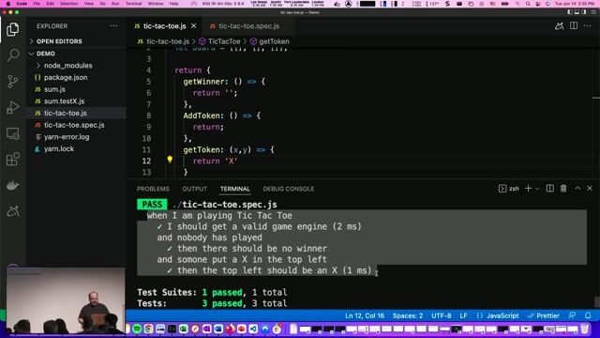600x338 pixels.
Task: Click the Prettier status bar item
Action: pyautogui.click(x=543, y=315)
